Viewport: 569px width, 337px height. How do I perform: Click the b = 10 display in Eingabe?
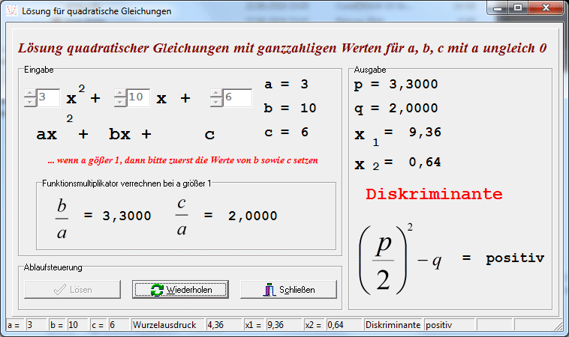point(290,108)
